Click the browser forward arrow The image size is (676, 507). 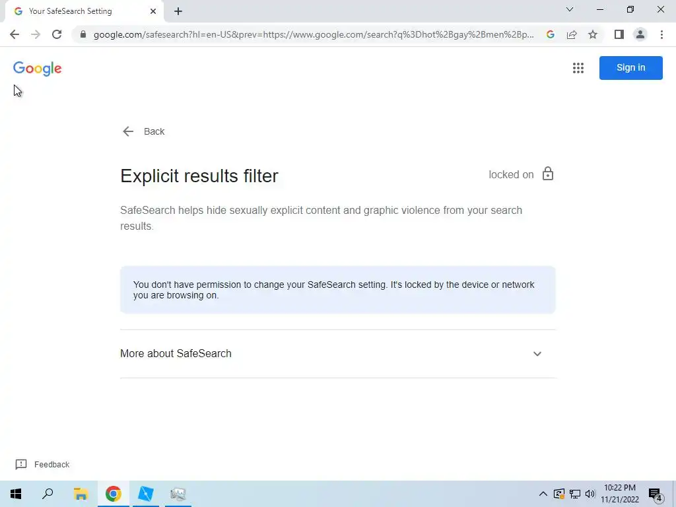(36, 34)
